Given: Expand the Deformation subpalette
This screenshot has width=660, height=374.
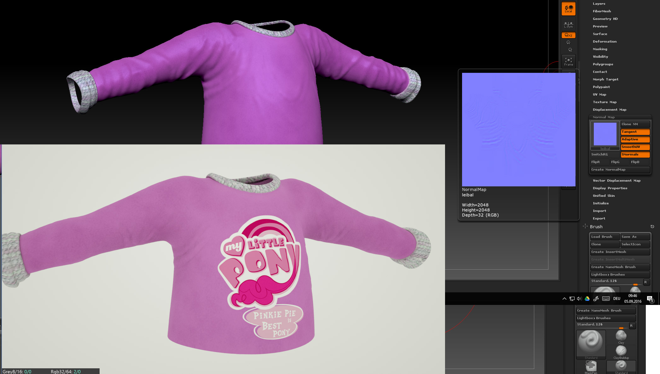Looking at the screenshot, I should click(x=605, y=42).
